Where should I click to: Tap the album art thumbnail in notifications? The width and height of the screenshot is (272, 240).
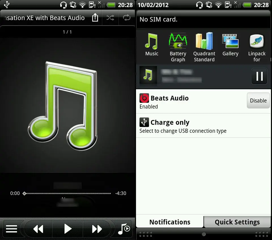pos(148,76)
